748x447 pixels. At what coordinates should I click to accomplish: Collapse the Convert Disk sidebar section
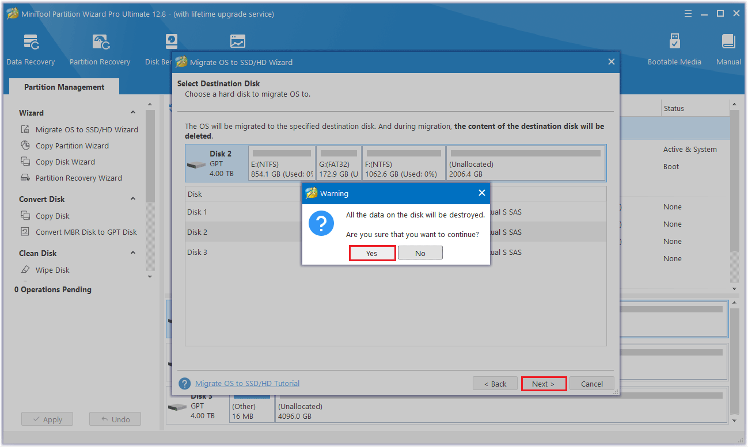[133, 199]
